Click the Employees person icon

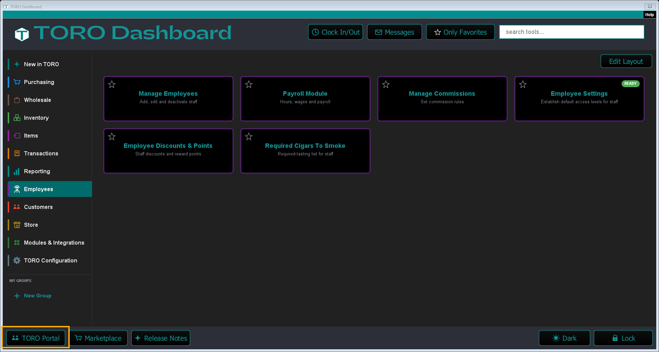coord(17,189)
